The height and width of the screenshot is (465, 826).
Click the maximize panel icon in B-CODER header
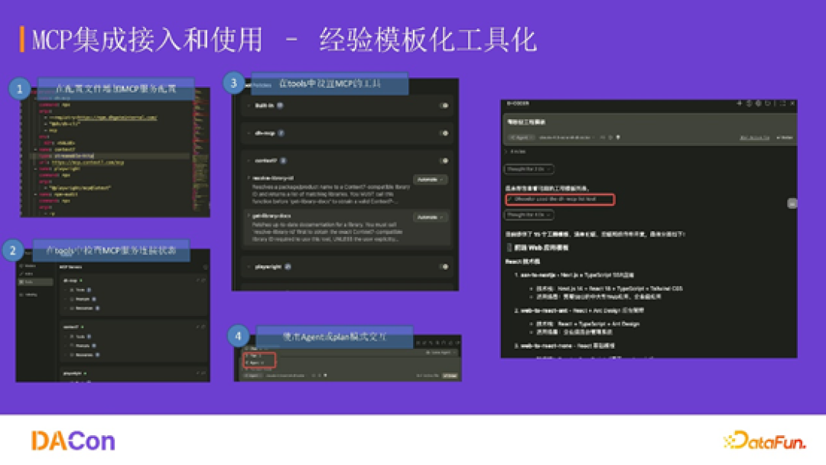(x=782, y=104)
